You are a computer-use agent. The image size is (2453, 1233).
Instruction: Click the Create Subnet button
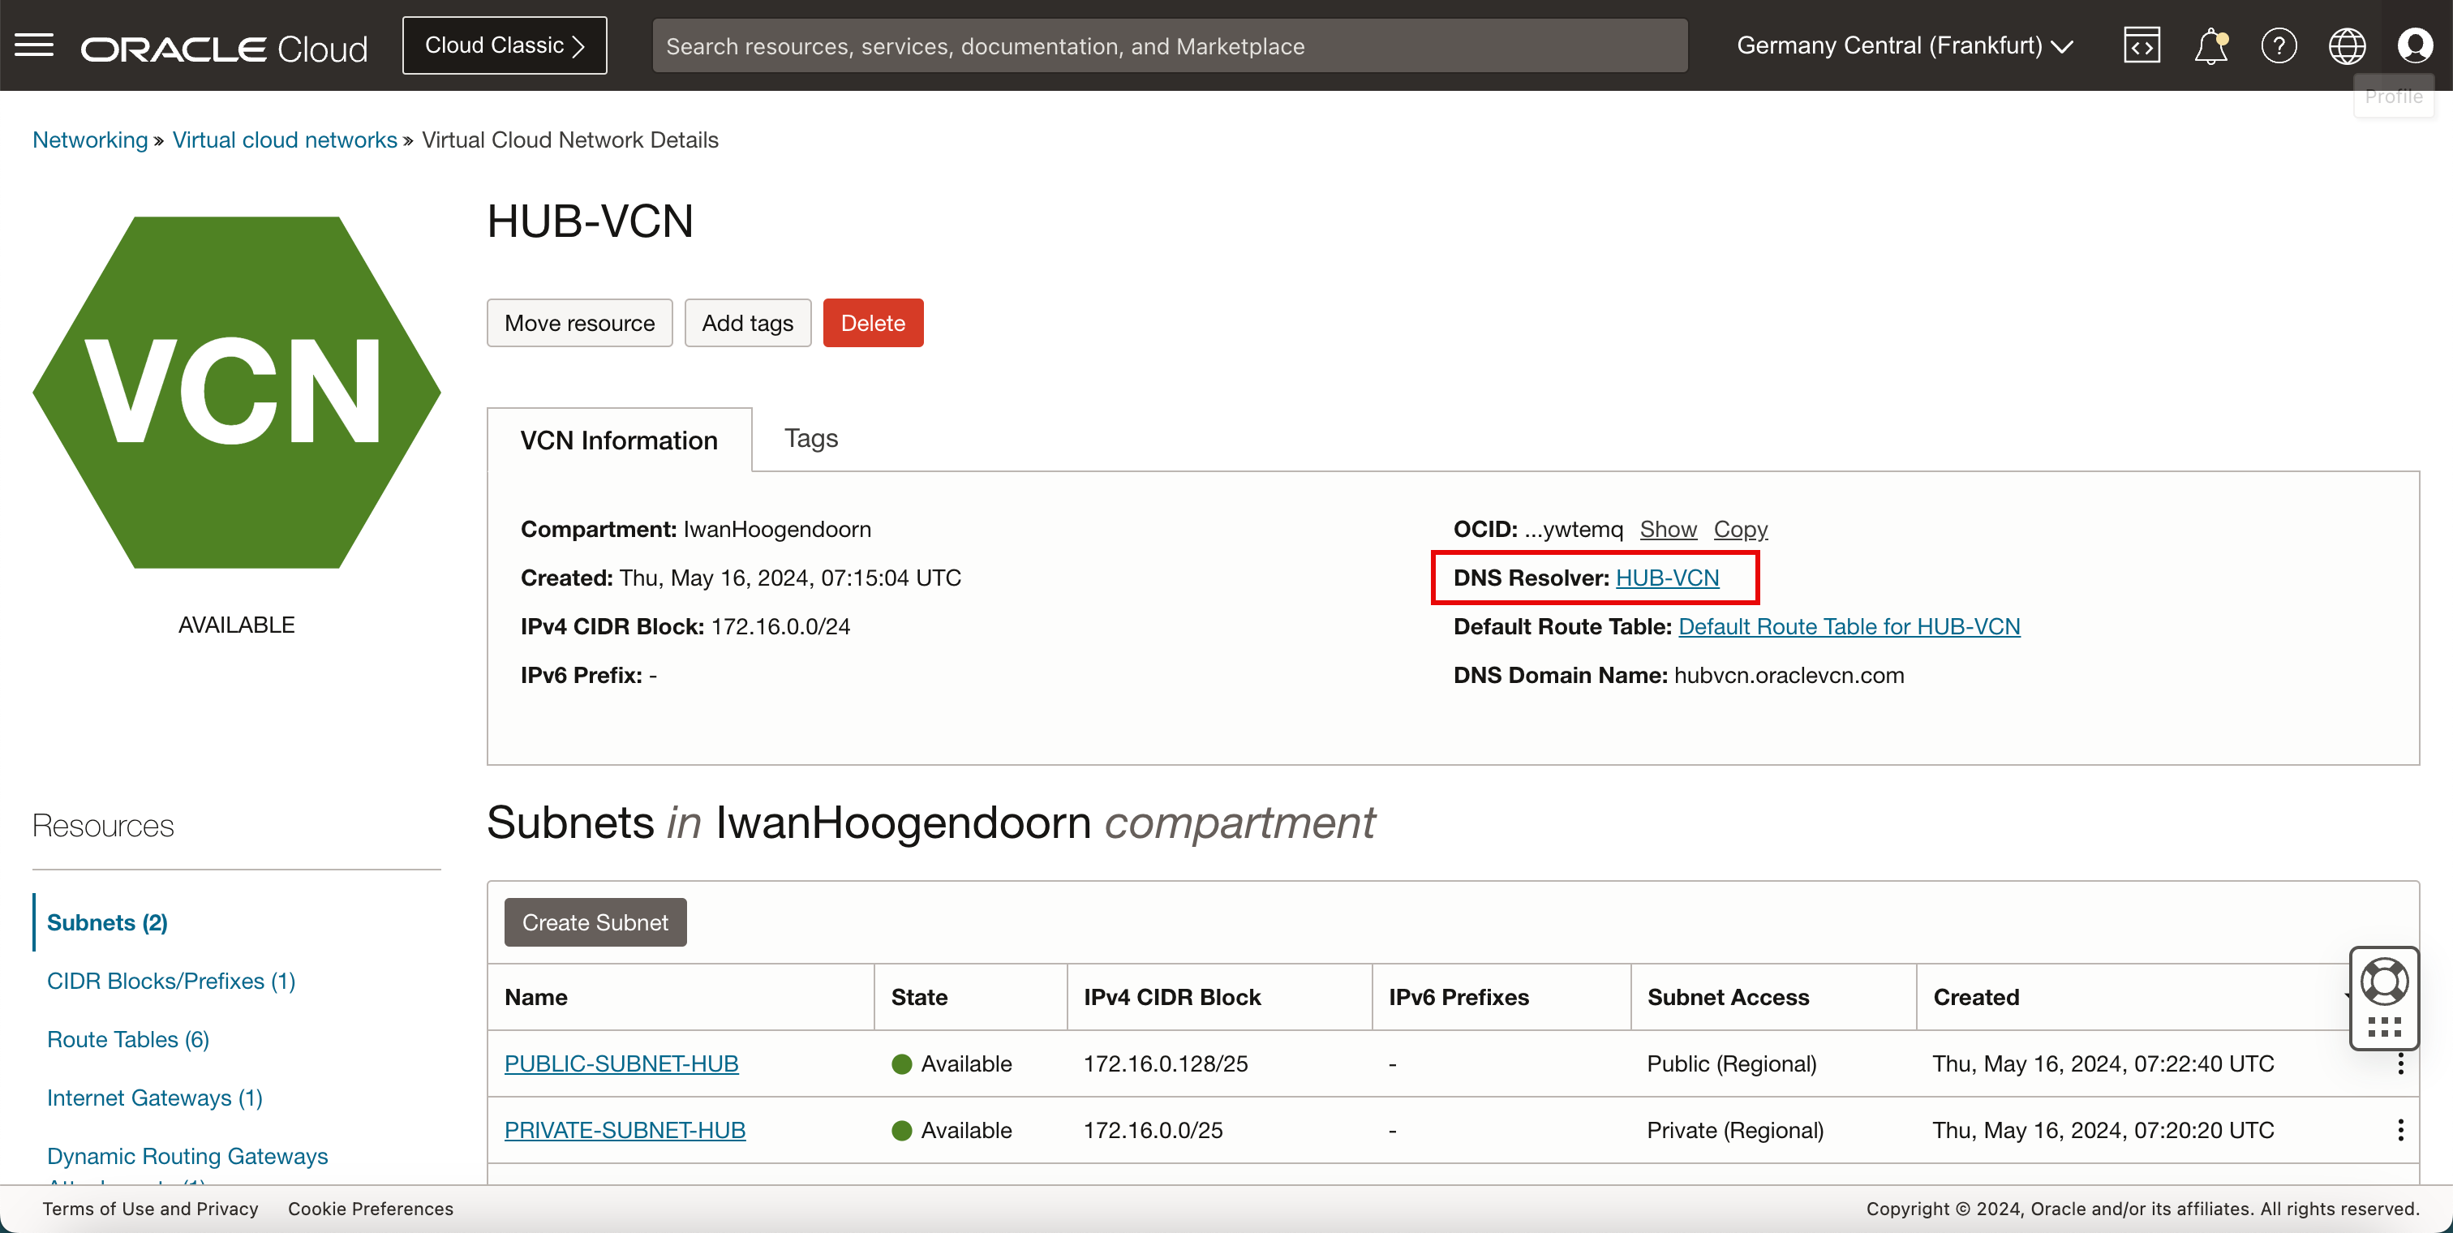[595, 922]
